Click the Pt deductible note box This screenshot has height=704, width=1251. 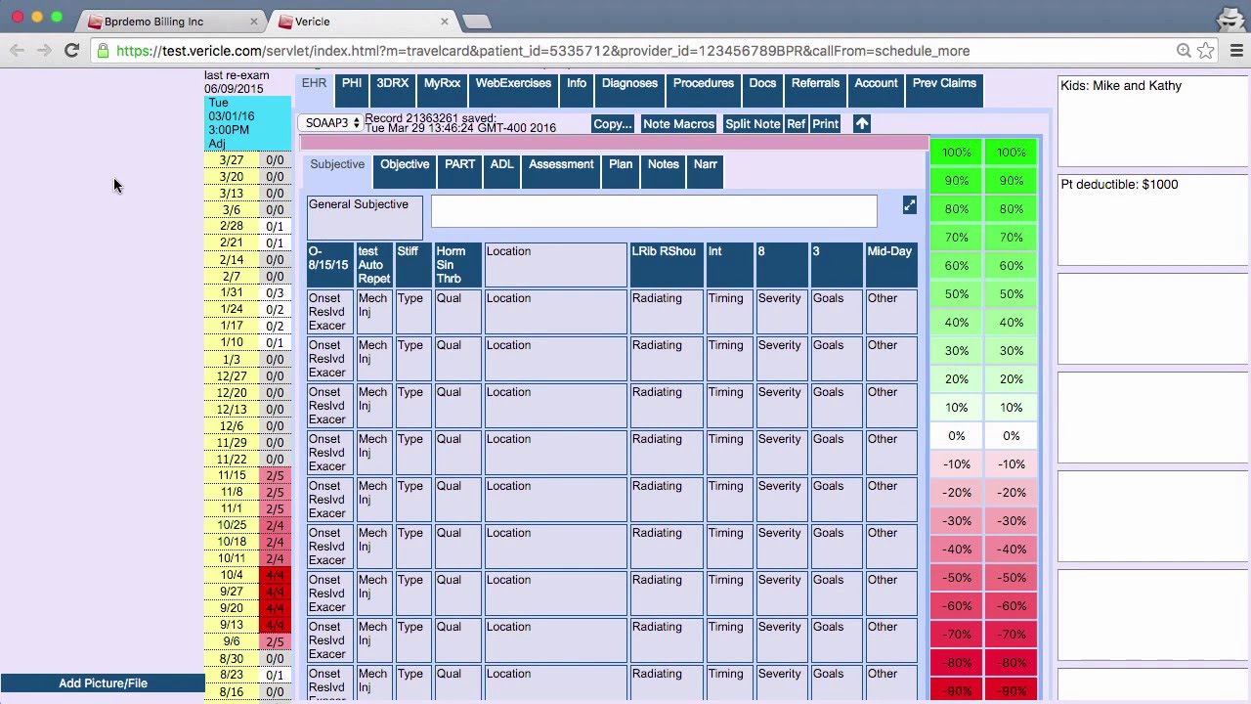(x=1152, y=220)
